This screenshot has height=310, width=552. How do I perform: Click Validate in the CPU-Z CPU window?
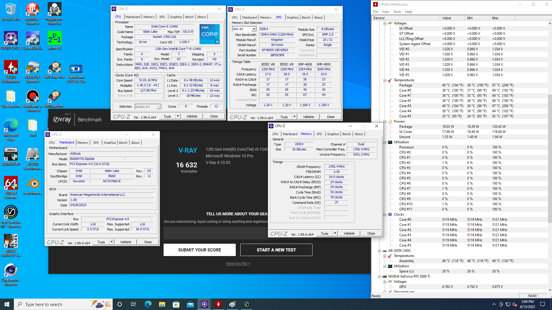click(x=192, y=116)
